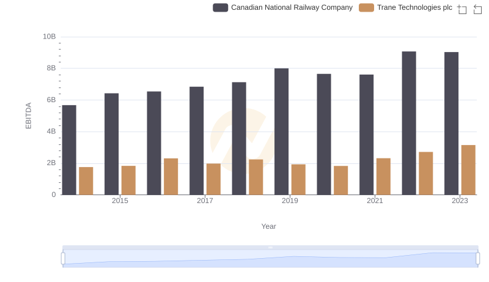Click Canadian National bar for 2019
Screen dimensions: 489x282
(281, 132)
